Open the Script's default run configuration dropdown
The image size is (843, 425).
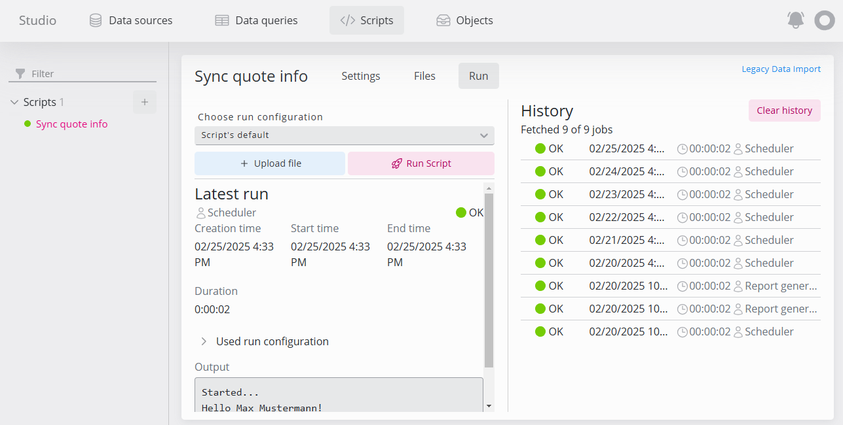[x=344, y=135]
